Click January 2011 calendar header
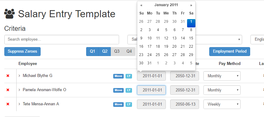The image size is (264, 117). [166, 5]
